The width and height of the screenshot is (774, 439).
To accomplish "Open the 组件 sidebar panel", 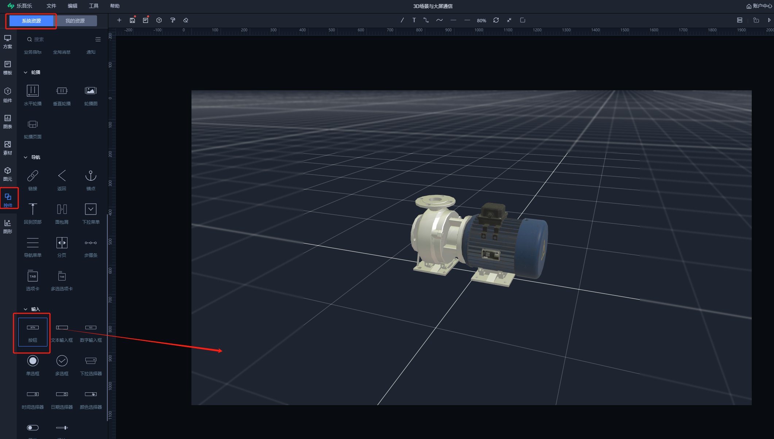I will point(8,95).
